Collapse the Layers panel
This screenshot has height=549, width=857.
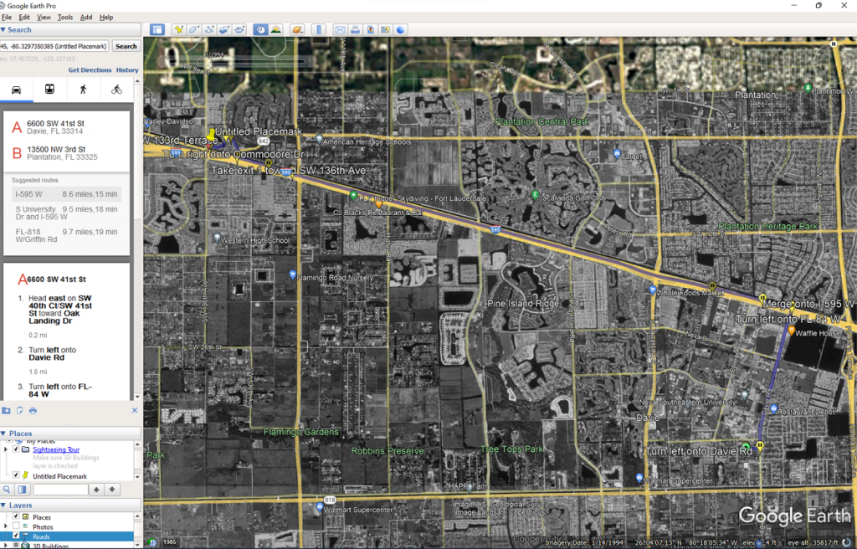coord(3,505)
